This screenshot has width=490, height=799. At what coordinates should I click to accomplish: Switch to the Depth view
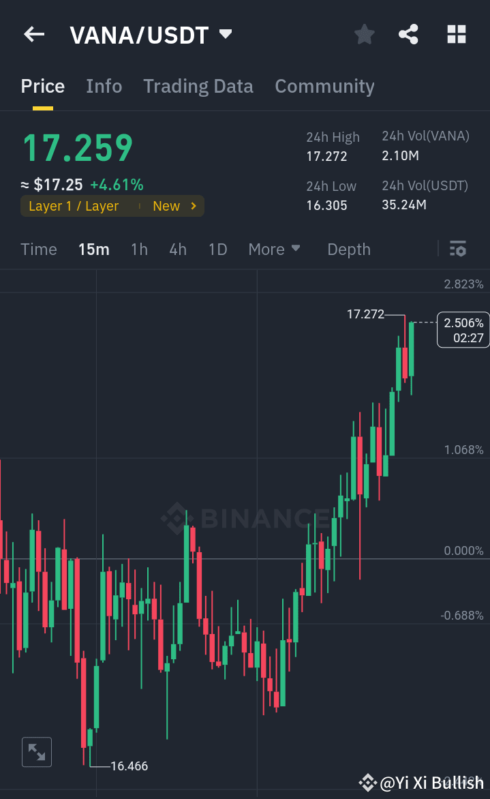tap(348, 250)
